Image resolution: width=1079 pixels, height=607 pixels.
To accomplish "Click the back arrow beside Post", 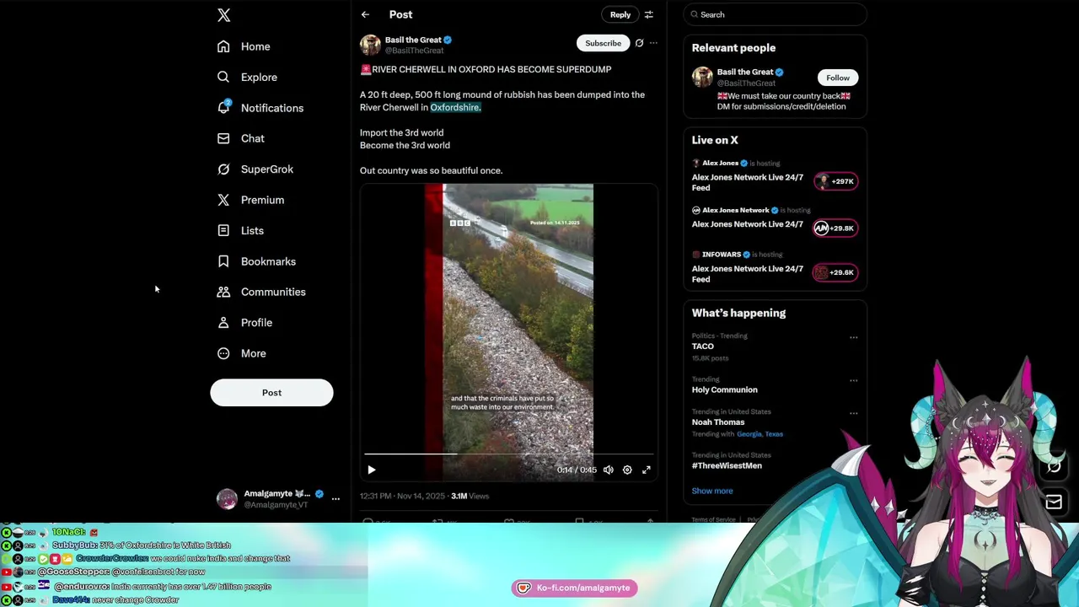I will tap(365, 14).
